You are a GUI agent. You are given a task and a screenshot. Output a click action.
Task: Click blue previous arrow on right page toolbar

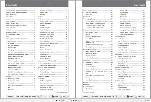pos(121,96)
